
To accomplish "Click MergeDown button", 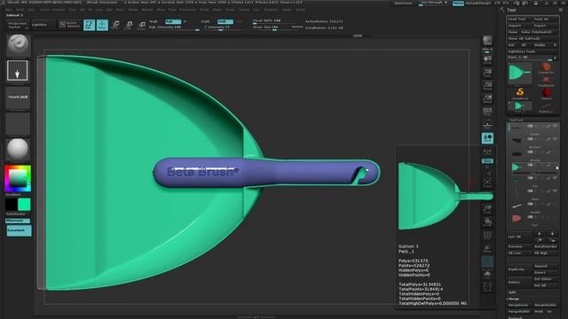I will [x=520, y=305].
